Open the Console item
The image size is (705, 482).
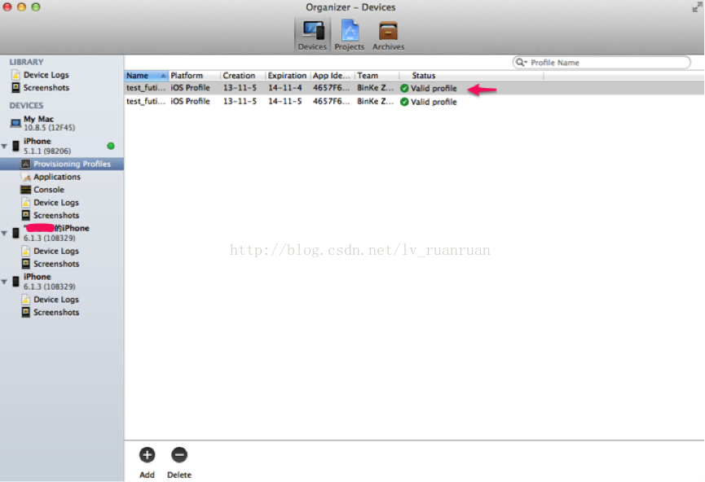[x=49, y=190]
